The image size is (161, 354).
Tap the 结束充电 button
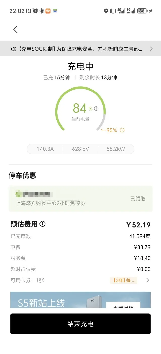(x=80, y=324)
